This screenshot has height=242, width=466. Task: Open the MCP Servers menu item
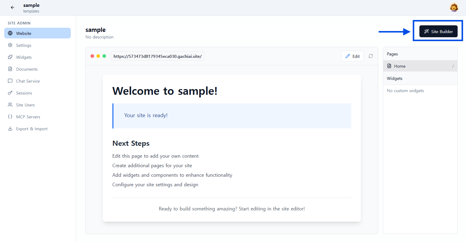point(28,117)
